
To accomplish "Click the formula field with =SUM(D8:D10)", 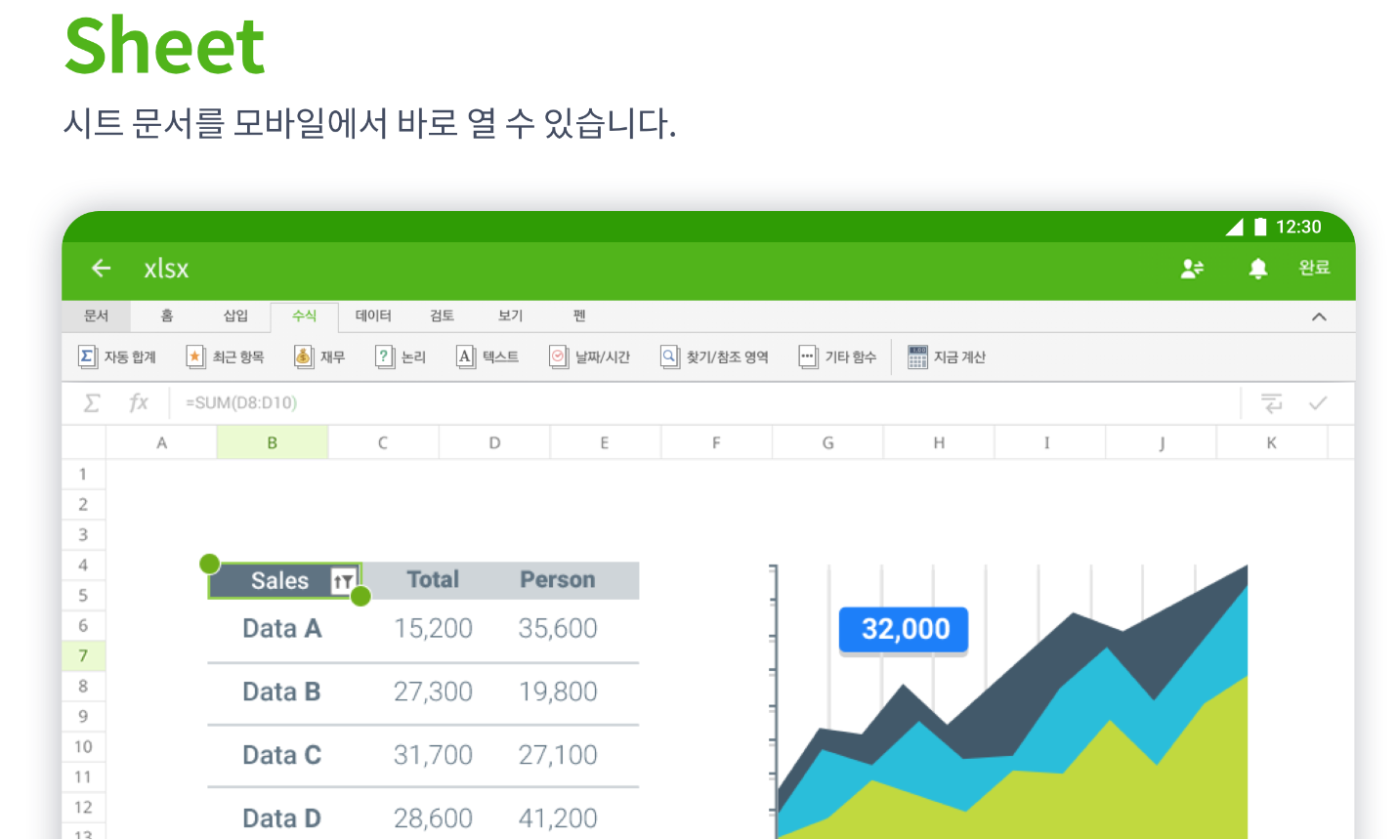I will coord(703,402).
